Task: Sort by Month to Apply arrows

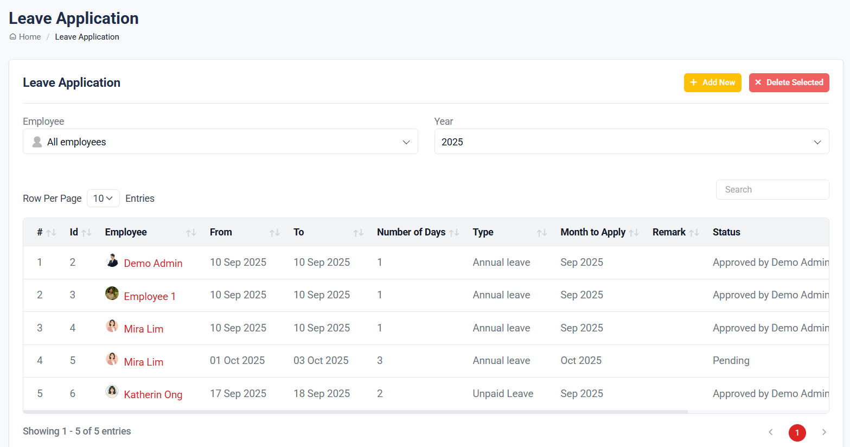Action: tap(634, 233)
